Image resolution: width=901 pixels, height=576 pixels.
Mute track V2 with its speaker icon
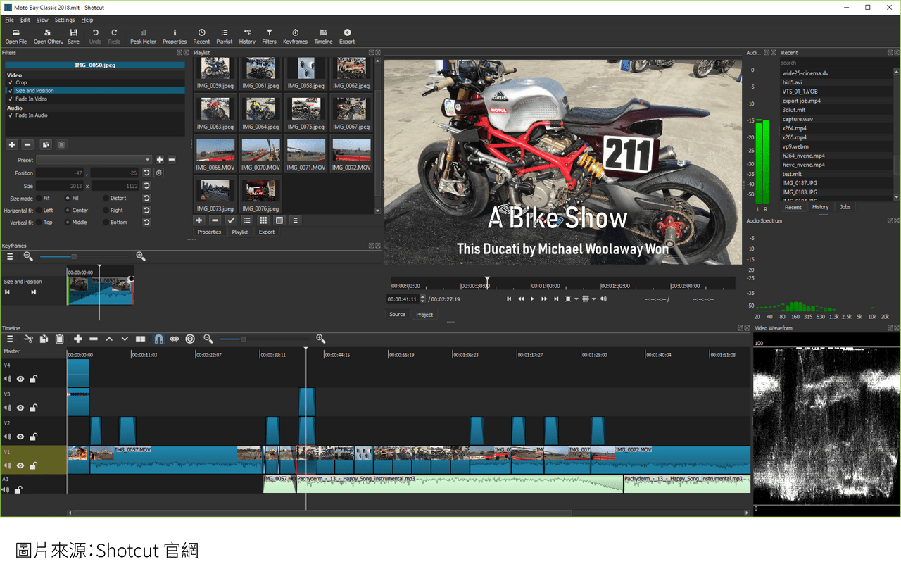(8, 437)
